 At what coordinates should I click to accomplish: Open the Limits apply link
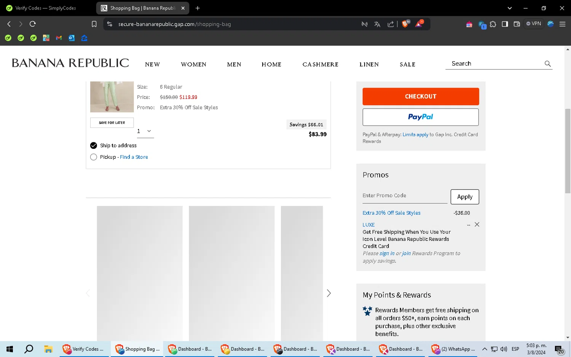click(415, 134)
